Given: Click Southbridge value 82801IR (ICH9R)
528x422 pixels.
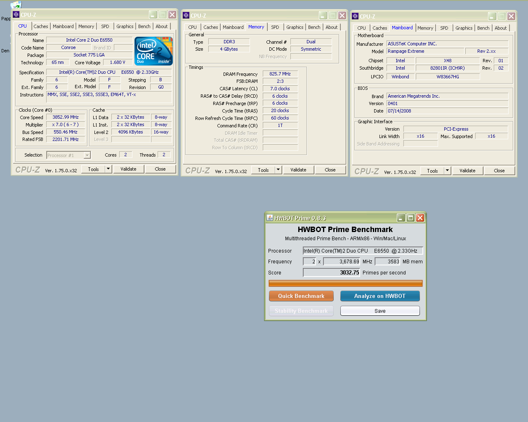Looking at the screenshot, I should (448, 68).
